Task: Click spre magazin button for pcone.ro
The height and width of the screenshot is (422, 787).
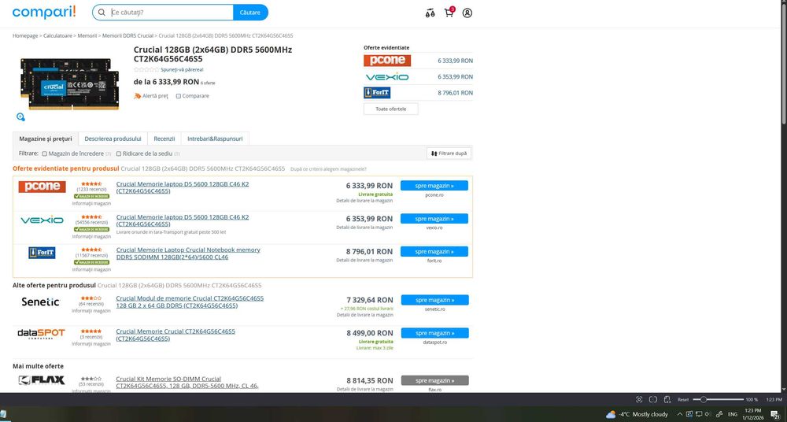Action: [x=434, y=186]
